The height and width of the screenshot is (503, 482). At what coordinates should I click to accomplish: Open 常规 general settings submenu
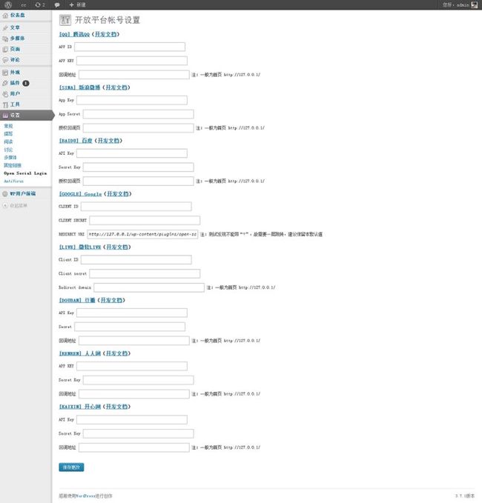(x=8, y=126)
